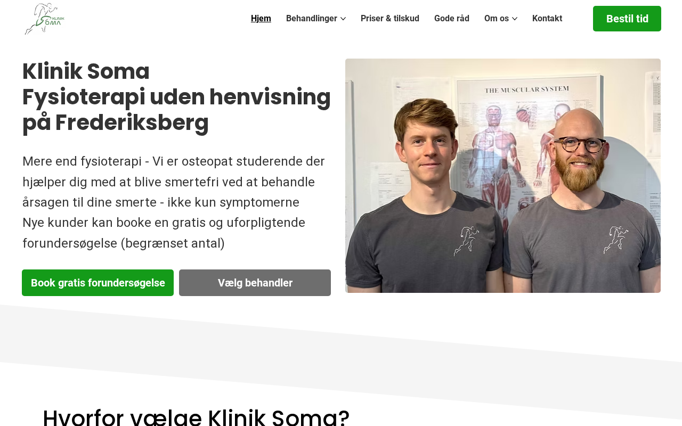Viewport: 682px width, 426px height.
Task: Click the Klinik Soma logo
Action: [x=44, y=19]
